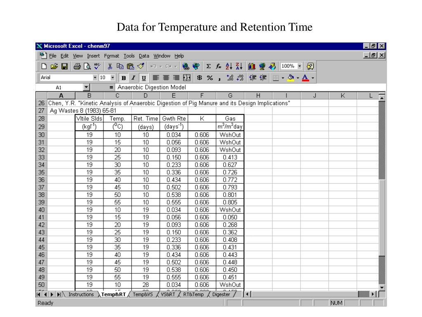Show the Web Toolbar

tap(196, 66)
